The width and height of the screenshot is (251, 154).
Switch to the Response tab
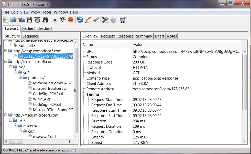(125, 36)
